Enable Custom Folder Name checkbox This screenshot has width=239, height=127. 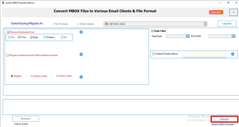153,54
